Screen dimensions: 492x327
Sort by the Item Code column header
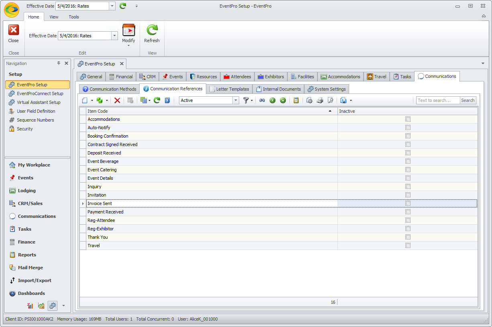212,111
